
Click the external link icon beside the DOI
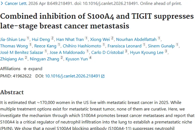click(103, 76)
